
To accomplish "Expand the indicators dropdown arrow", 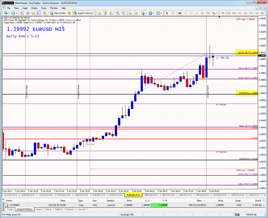I will (x=146, y=13).
